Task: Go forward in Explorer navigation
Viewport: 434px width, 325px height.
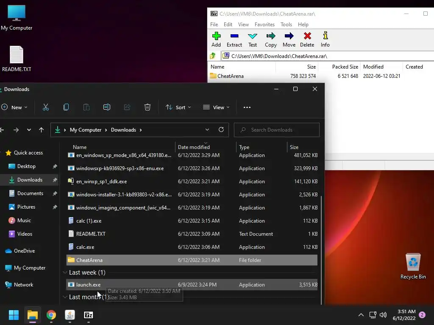Action: tap(16, 129)
